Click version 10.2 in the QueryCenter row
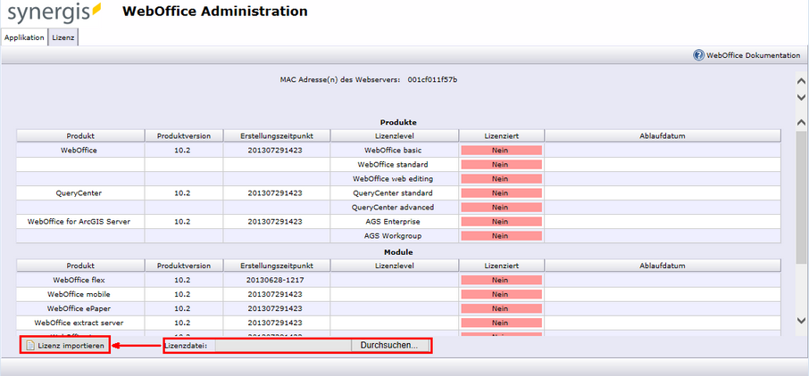 183,193
